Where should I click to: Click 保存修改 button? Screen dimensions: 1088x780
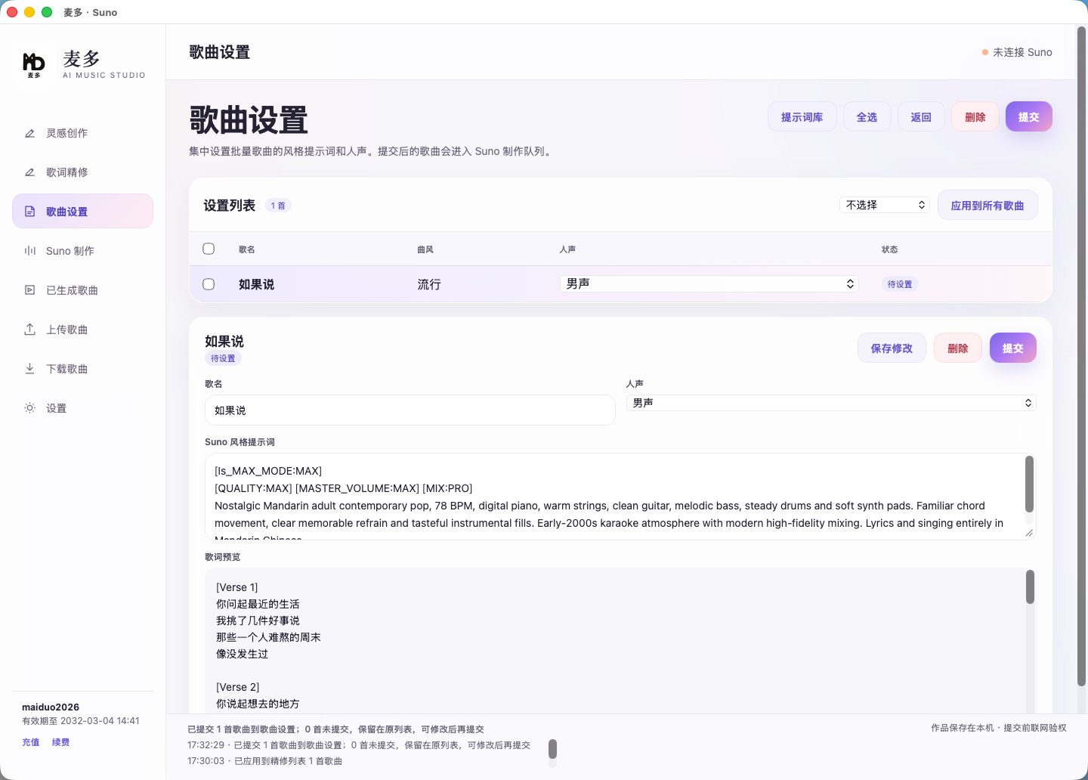892,348
